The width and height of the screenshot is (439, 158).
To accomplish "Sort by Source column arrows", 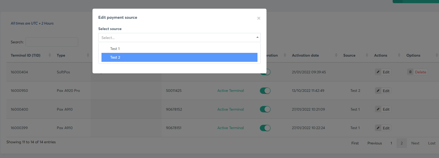I will tap(367, 55).
